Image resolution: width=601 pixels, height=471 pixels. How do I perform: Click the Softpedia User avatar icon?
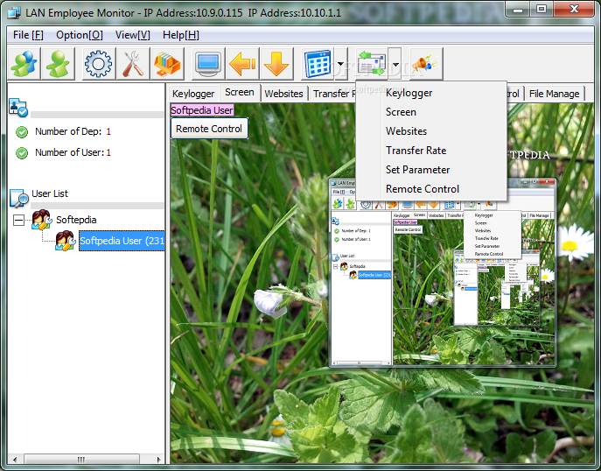(x=66, y=241)
